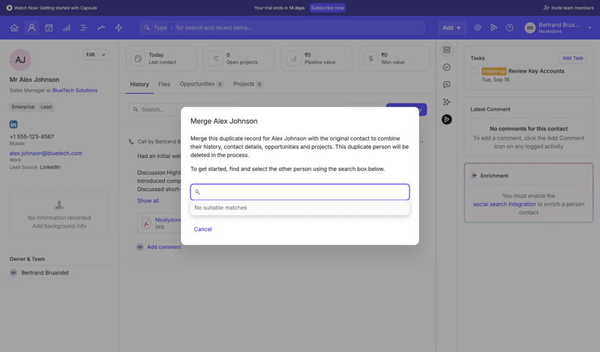Viewport: 600px width, 352px height.
Task: Click alex.johnson@bluetech.com email link
Action: [x=46, y=154]
